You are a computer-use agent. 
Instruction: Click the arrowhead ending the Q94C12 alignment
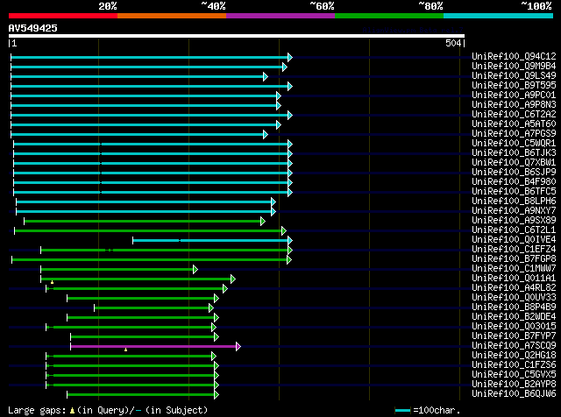click(290, 57)
